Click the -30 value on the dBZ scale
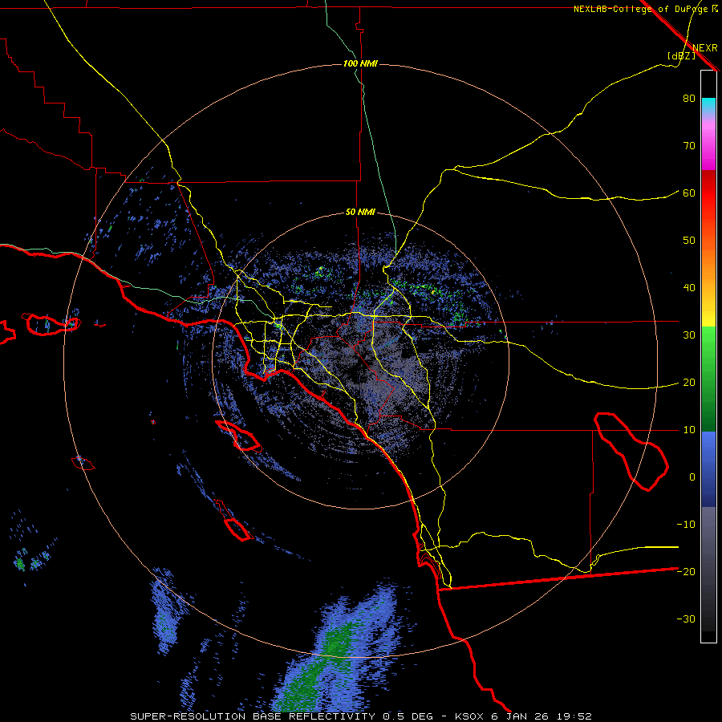722x722 pixels. pyautogui.click(x=686, y=619)
